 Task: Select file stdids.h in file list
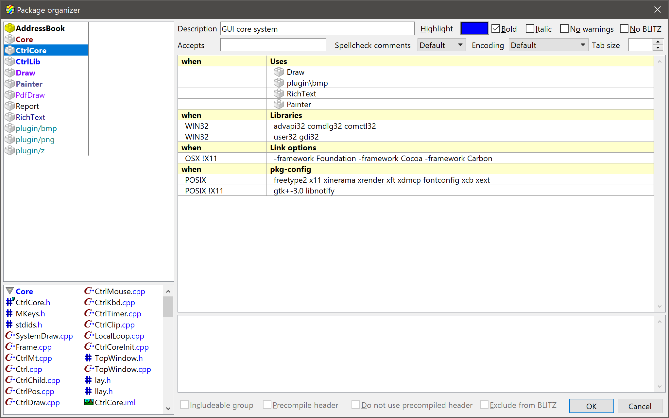[x=29, y=325]
